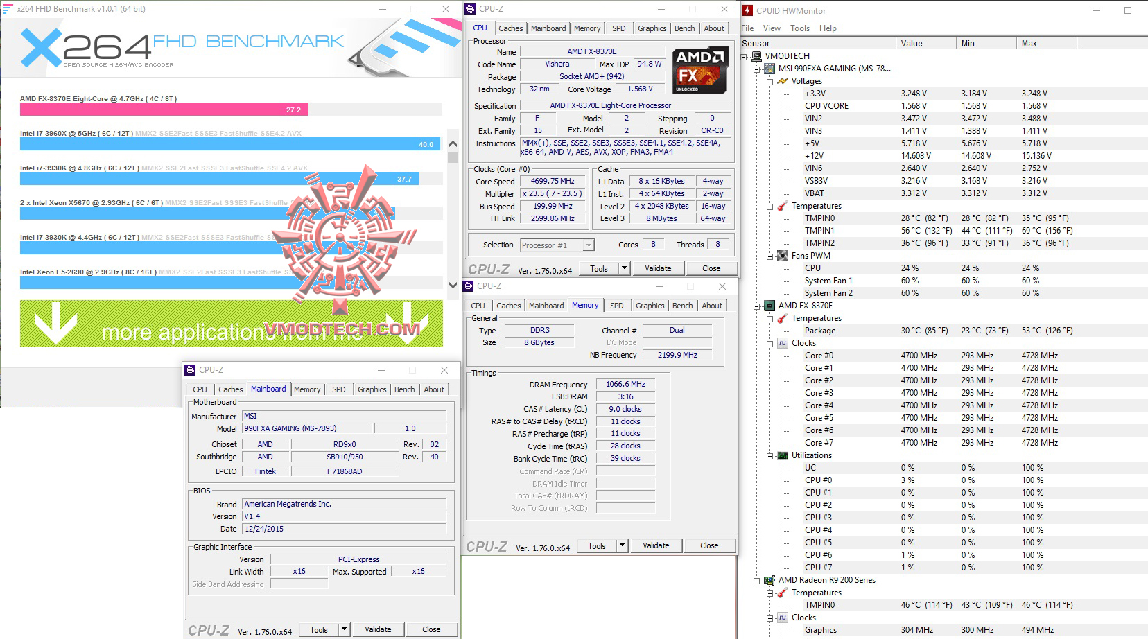This screenshot has width=1148, height=639.
Task: Click the AMD Radeon R9 200 graphics card icon
Action: pyautogui.click(x=769, y=580)
